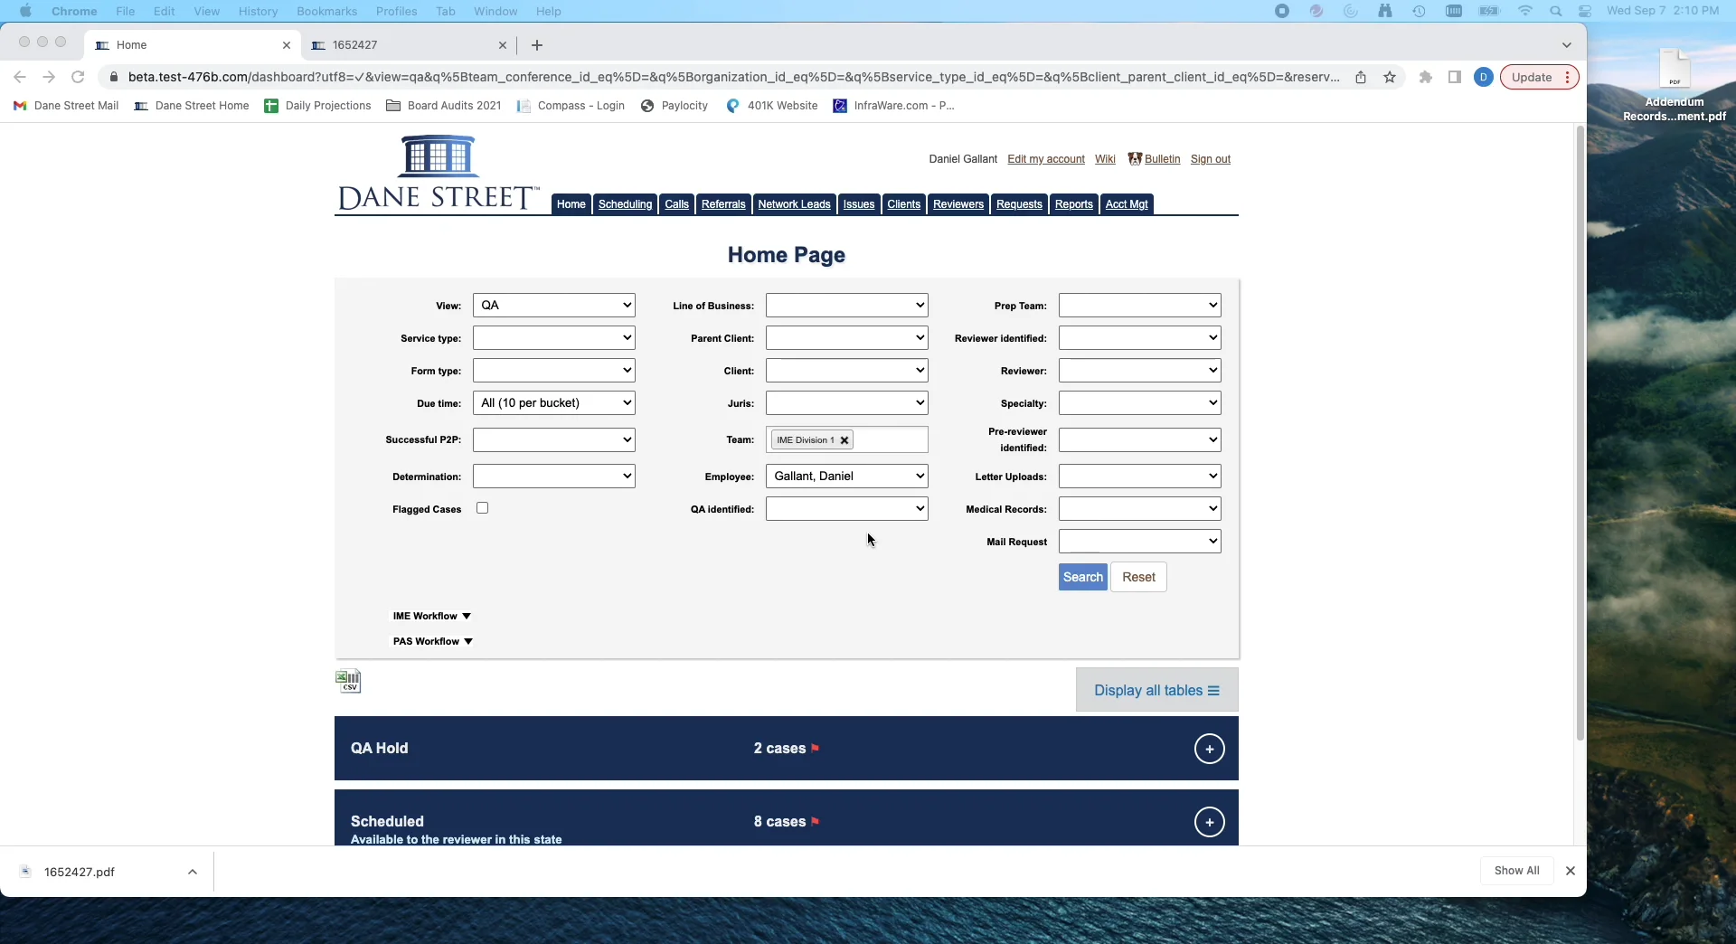Screen dimensions: 1736x944
Task: Expand the Scheduled cases table
Action: coord(1209,822)
